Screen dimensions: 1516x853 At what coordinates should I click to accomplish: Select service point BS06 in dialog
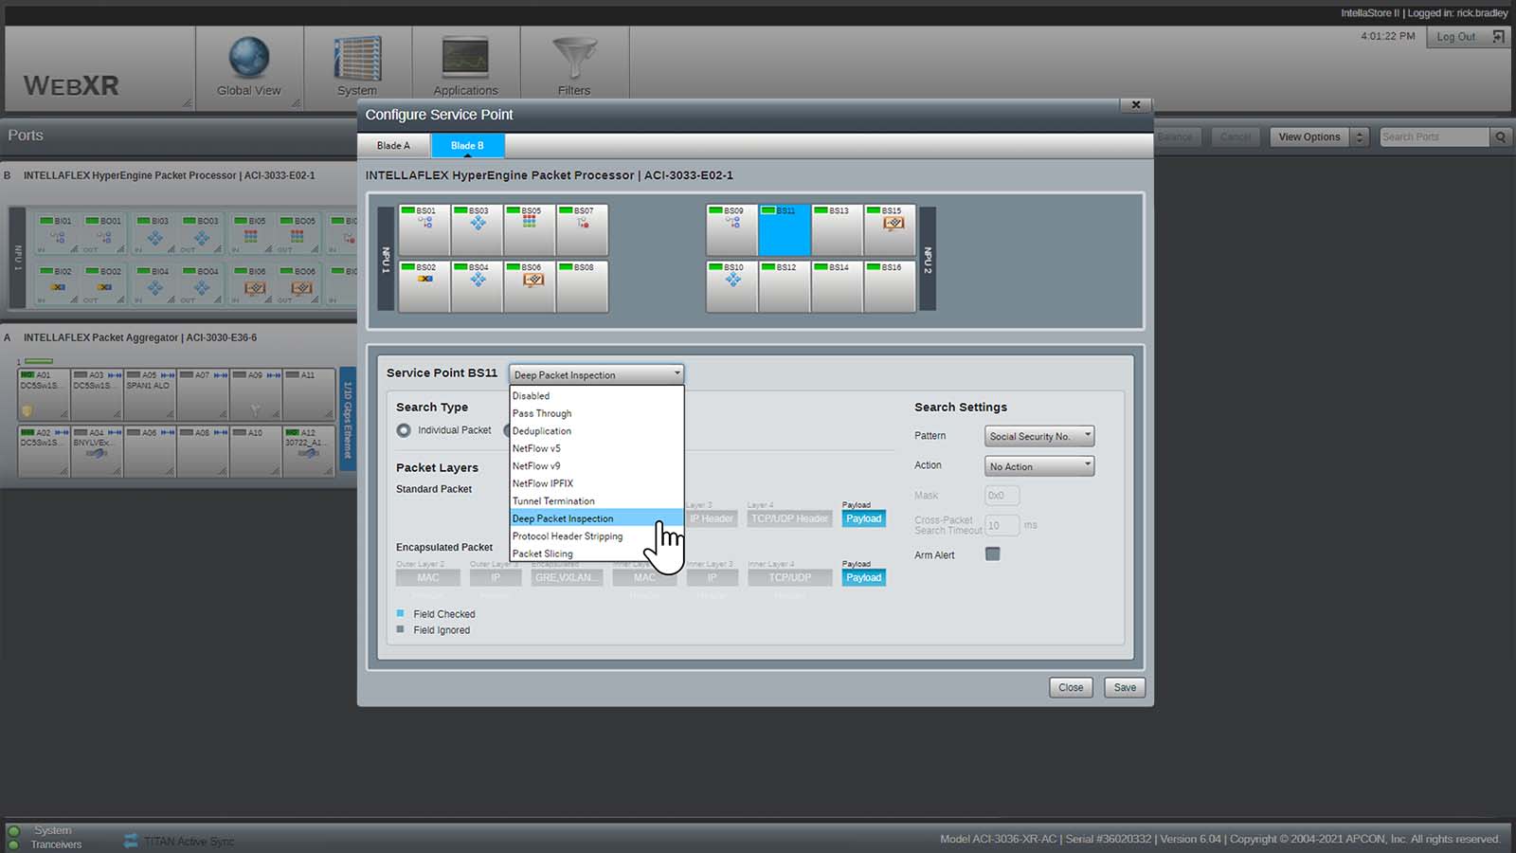[529, 286]
